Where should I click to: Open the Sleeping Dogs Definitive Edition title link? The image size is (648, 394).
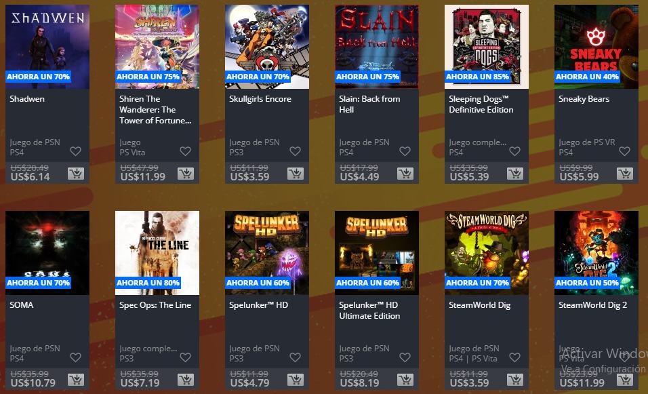481,104
